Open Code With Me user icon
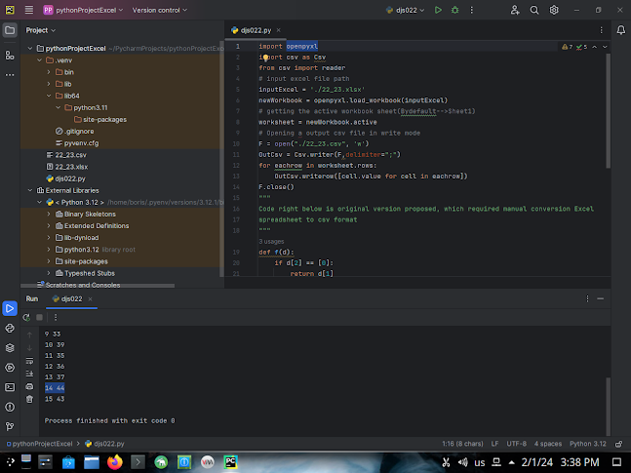This screenshot has width=631, height=473. coord(515,10)
